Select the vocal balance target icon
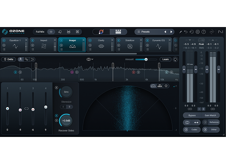 tap(60, 32)
